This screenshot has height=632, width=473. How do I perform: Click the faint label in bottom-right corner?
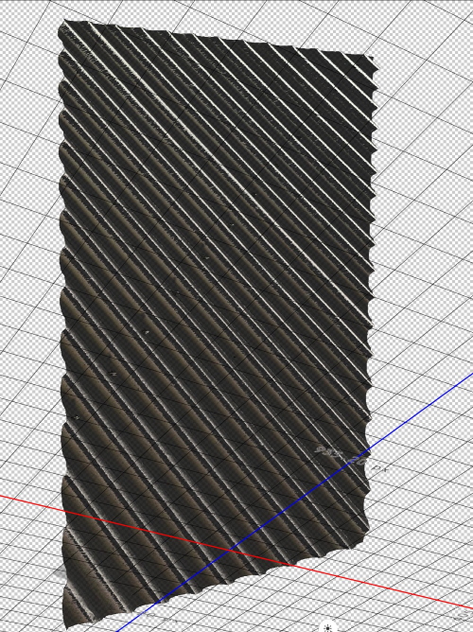[466, 616]
